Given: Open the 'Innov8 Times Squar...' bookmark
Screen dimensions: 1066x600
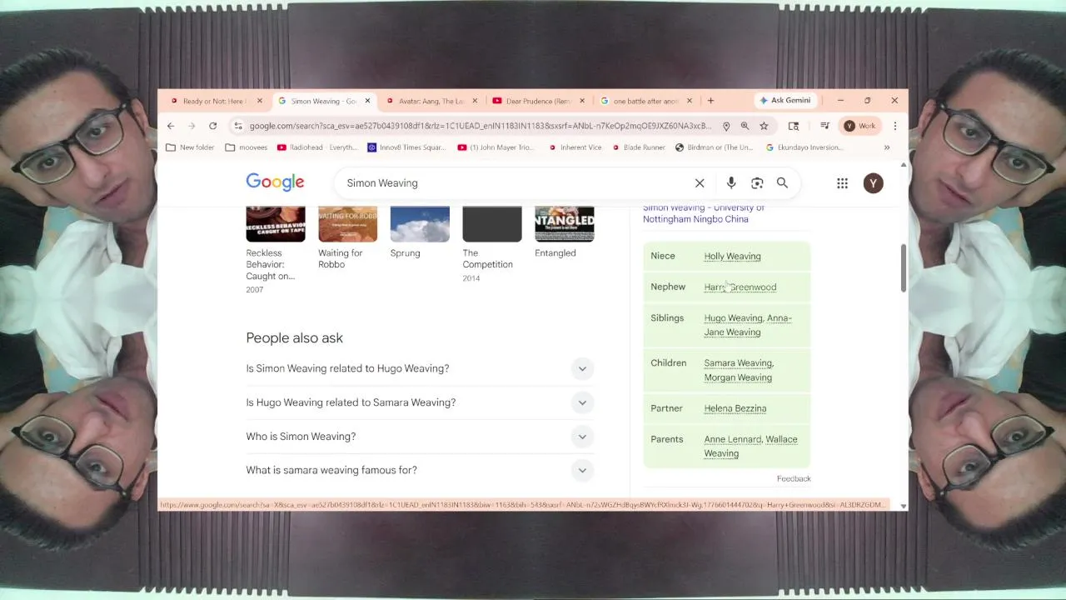Looking at the screenshot, I should tap(406, 147).
